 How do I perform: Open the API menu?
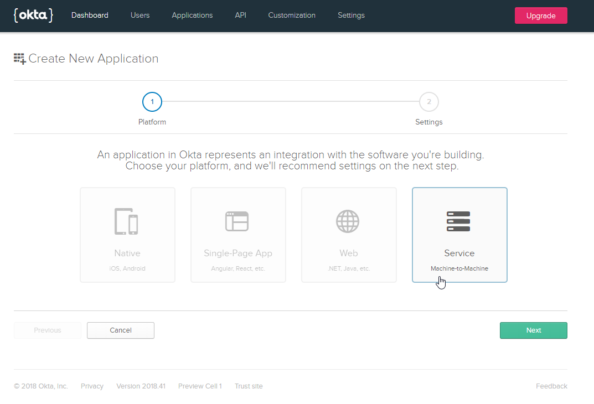coord(240,15)
